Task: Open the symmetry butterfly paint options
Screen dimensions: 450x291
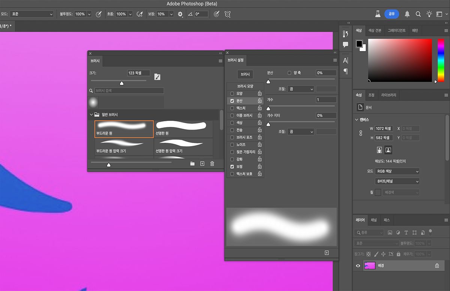Action: (227, 14)
